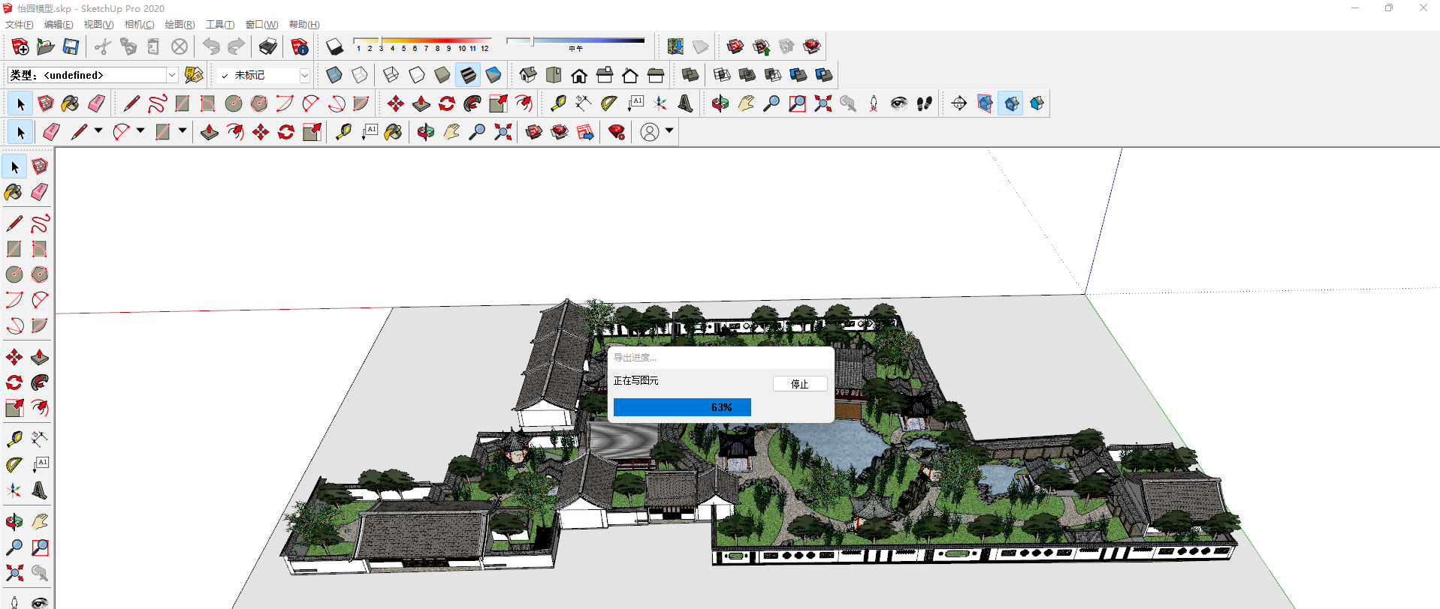Toggle display of section cuts

click(1012, 103)
